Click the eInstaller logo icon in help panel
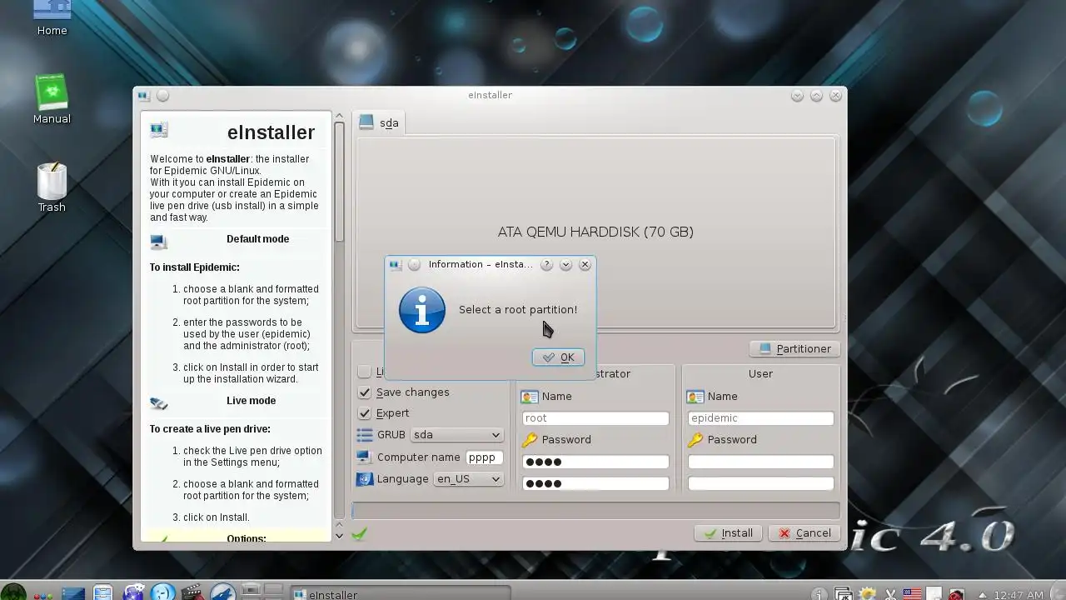Screen dimensions: 1066x600 pos(159,130)
